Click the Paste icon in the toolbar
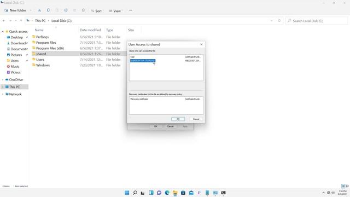Screen dimensions: 350x197 coord(57,10)
